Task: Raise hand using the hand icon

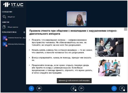Action: coord(122,88)
